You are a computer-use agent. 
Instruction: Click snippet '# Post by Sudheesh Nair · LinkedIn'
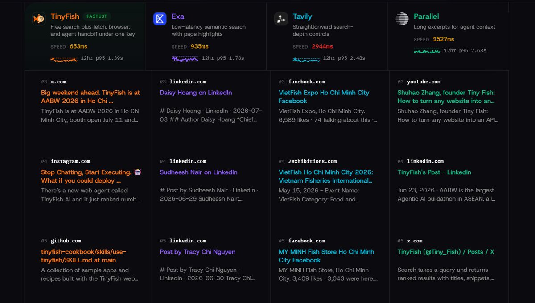click(x=209, y=195)
